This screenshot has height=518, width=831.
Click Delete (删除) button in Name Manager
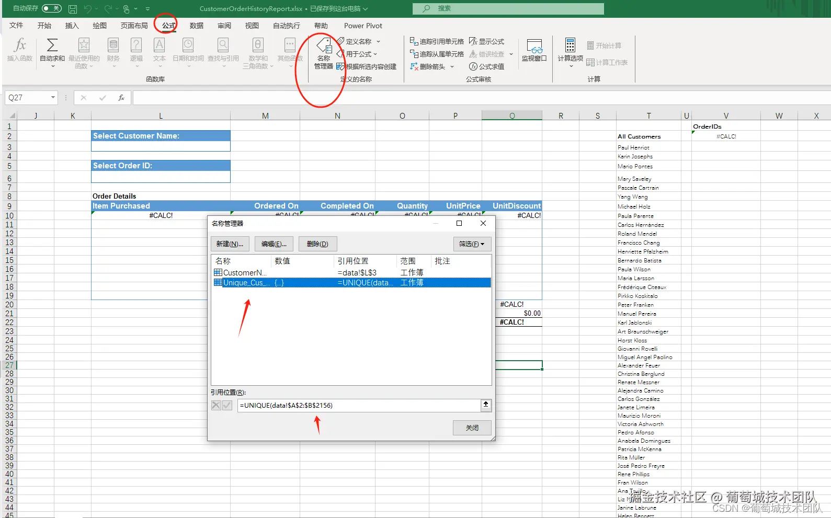click(x=317, y=244)
